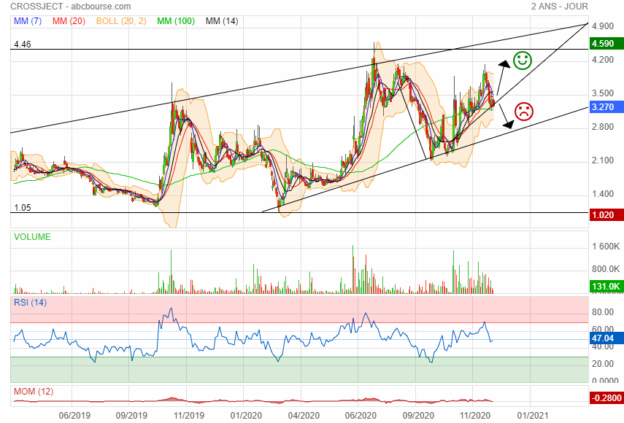Click the 2.800 price axis label
The width and height of the screenshot is (624, 423).
[603, 127]
